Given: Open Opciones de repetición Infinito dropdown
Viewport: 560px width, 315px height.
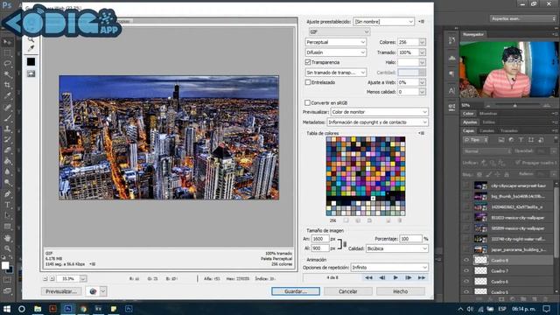Looking at the screenshot, I should tap(389, 268).
